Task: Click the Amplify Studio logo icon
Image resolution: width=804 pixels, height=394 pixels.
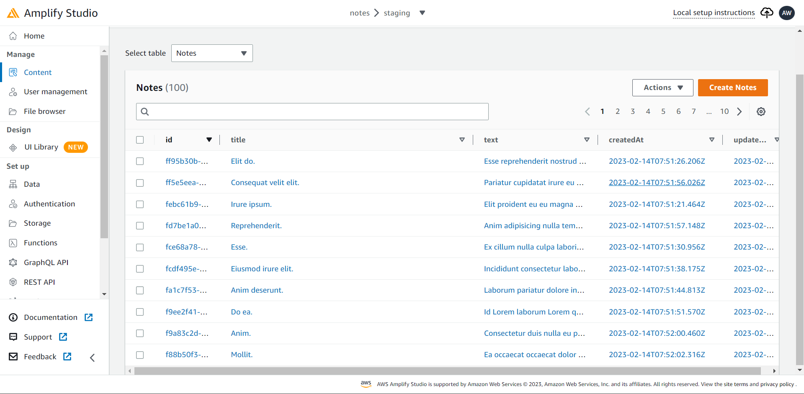Action: tap(13, 13)
